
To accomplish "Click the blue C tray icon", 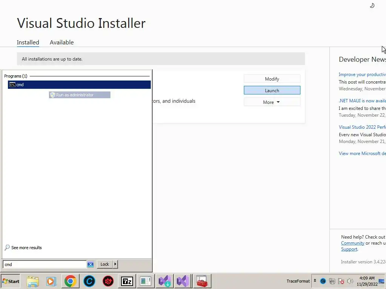I will click(323, 281).
